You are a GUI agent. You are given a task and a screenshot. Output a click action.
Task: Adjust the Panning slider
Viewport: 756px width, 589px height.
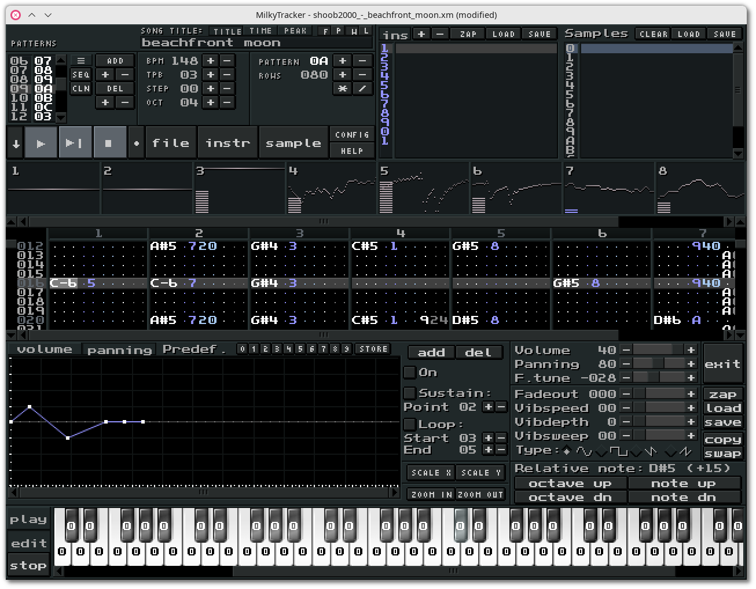[x=659, y=364]
